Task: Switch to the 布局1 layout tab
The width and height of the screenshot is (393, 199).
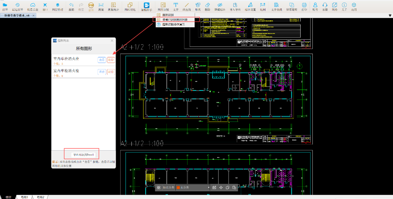Action: 24,197
